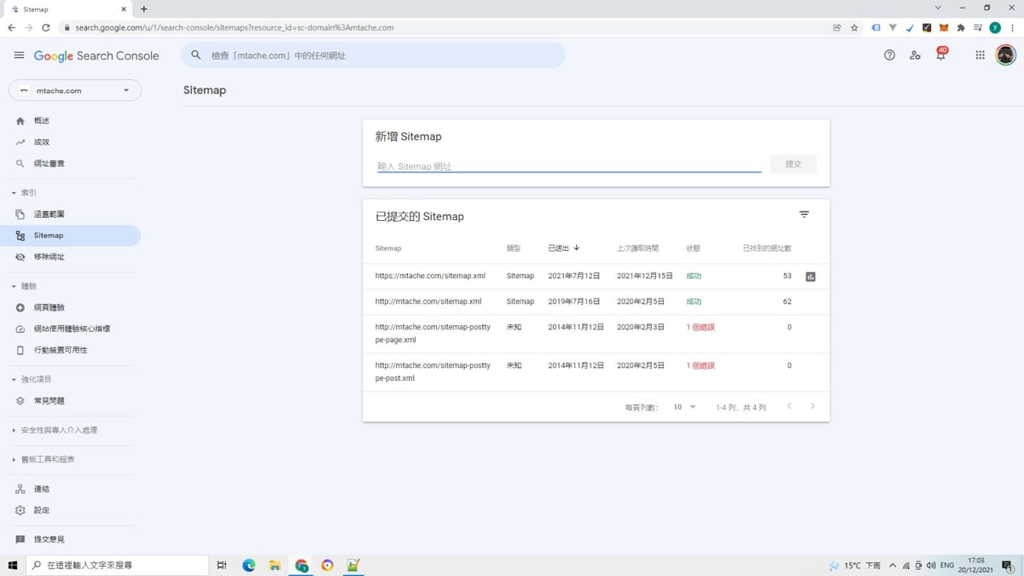Click the filter icon in submitted sitemaps
Viewport: 1024px width, 576px height.
tap(804, 215)
